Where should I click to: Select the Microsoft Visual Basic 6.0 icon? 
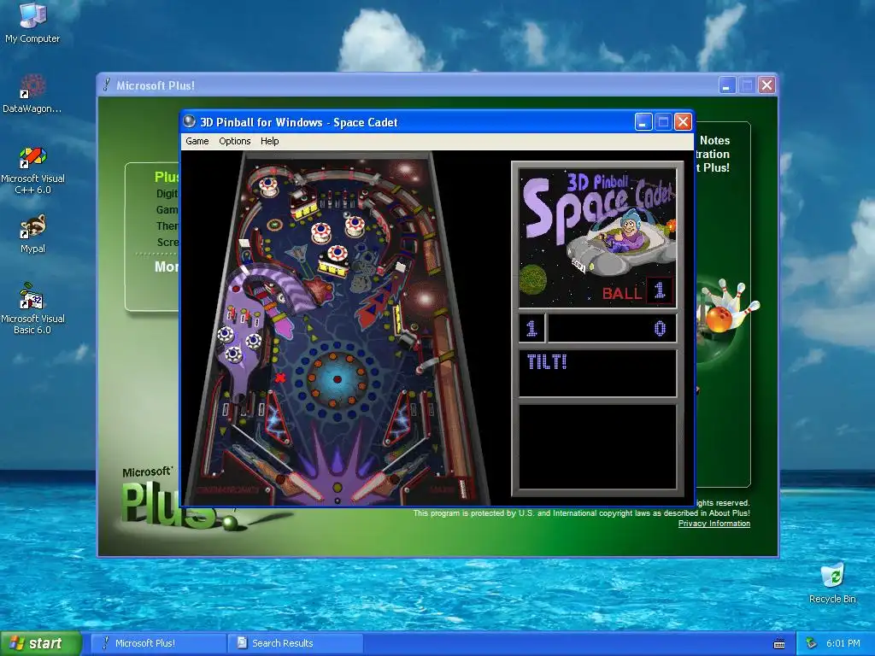[32, 307]
